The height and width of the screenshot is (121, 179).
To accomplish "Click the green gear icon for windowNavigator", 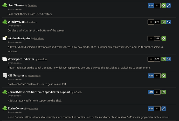I will (x=163, y=39).
